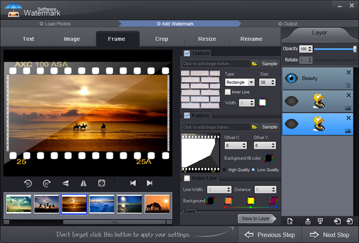This screenshot has width=359, height=243.
Task: Click the texture image path field
Action: [x=216, y=64]
